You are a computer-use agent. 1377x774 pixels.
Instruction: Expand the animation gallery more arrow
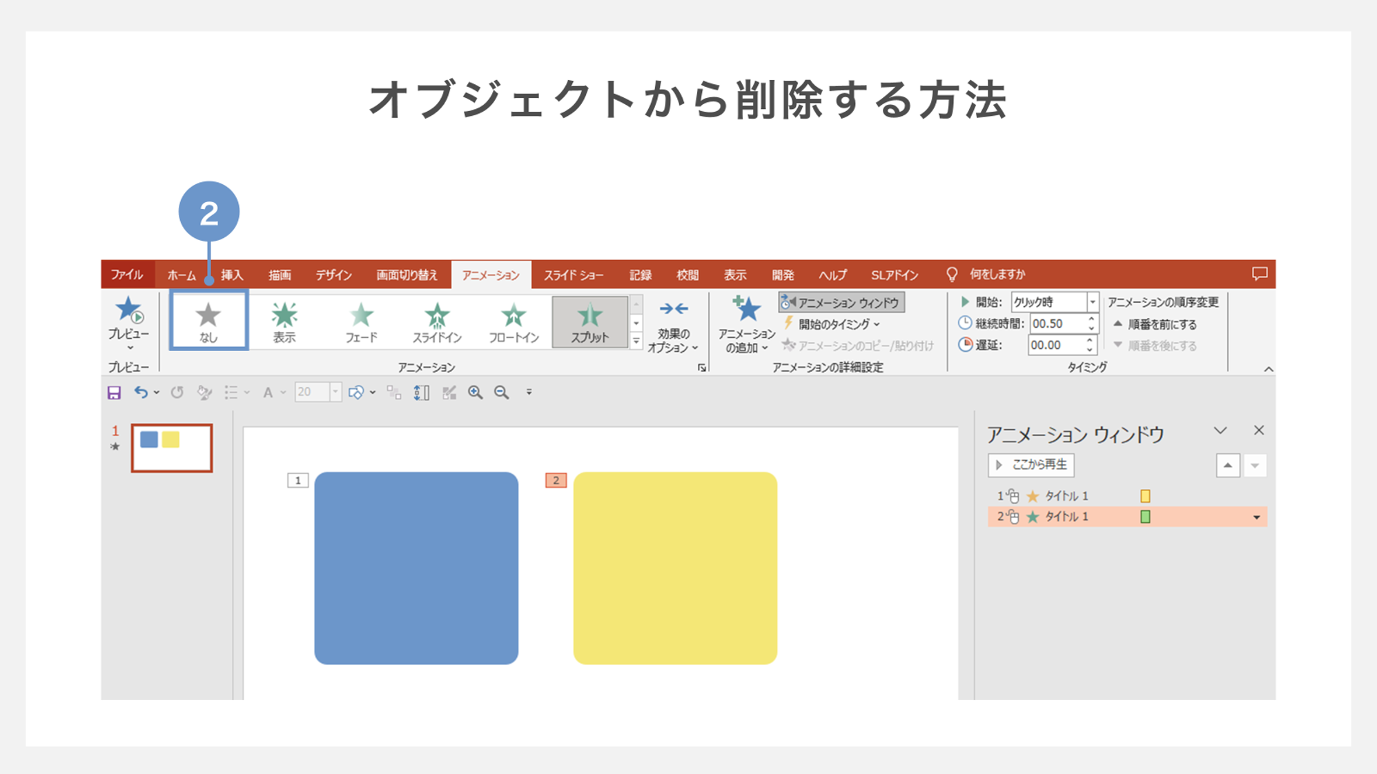click(636, 341)
